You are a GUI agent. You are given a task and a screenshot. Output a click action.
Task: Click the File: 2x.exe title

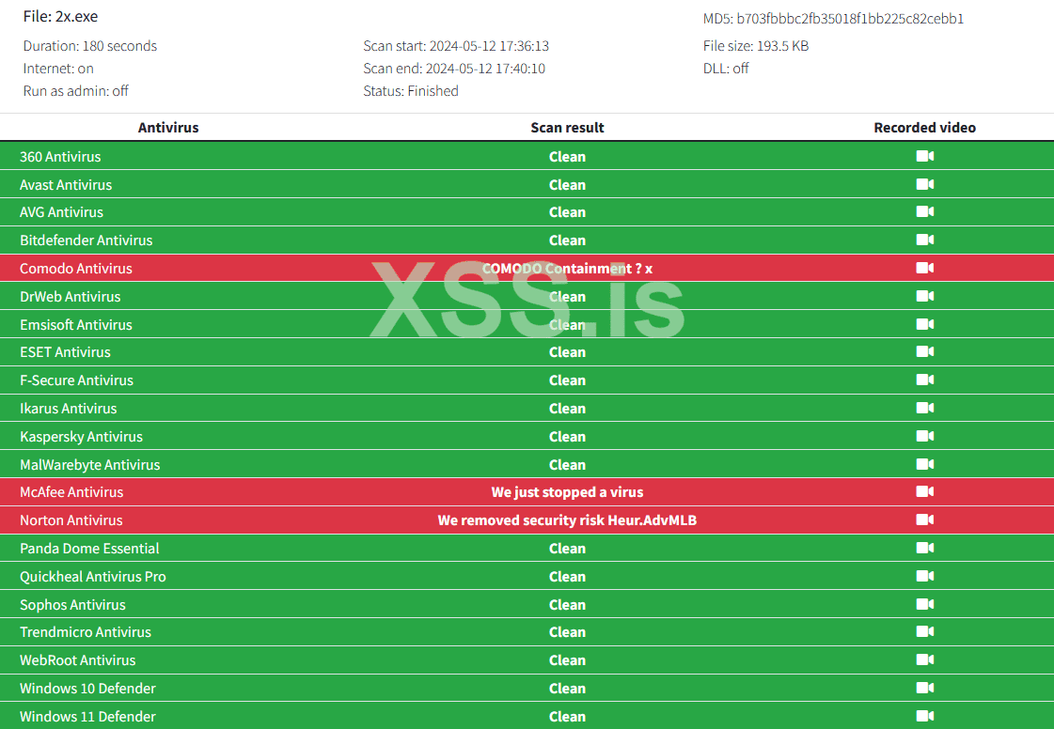click(x=60, y=17)
